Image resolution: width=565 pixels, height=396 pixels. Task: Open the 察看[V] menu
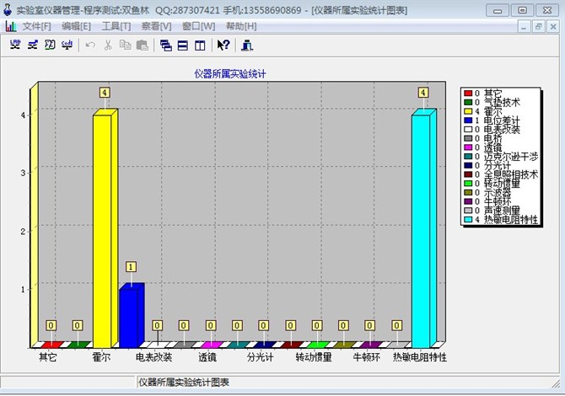coord(156,26)
